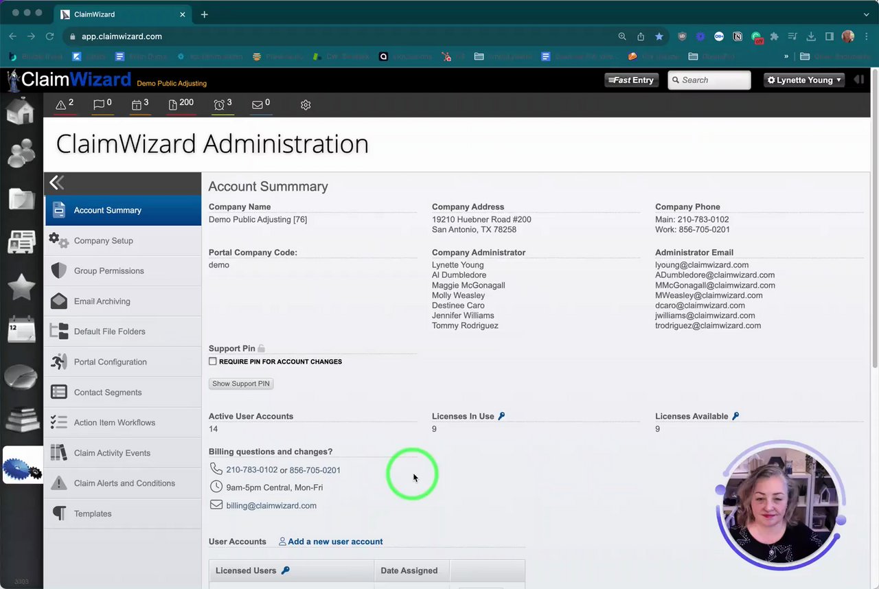
Task: Click Tommy Rodriguez in administrator list
Action: click(x=465, y=326)
